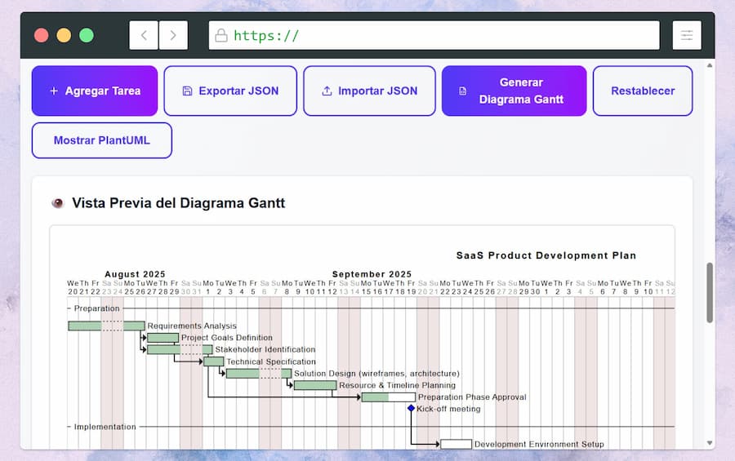Select the Project Goals Definition bar
The height and width of the screenshot is (461, 735).
pos(163,338)
